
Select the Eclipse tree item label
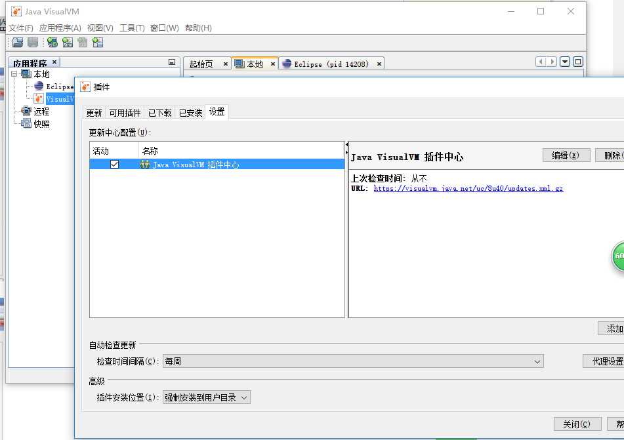[60, 87]
